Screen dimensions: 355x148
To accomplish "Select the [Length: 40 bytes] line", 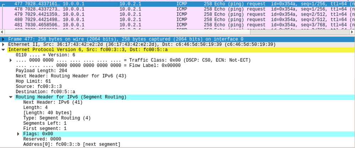I will coord(48,113).
